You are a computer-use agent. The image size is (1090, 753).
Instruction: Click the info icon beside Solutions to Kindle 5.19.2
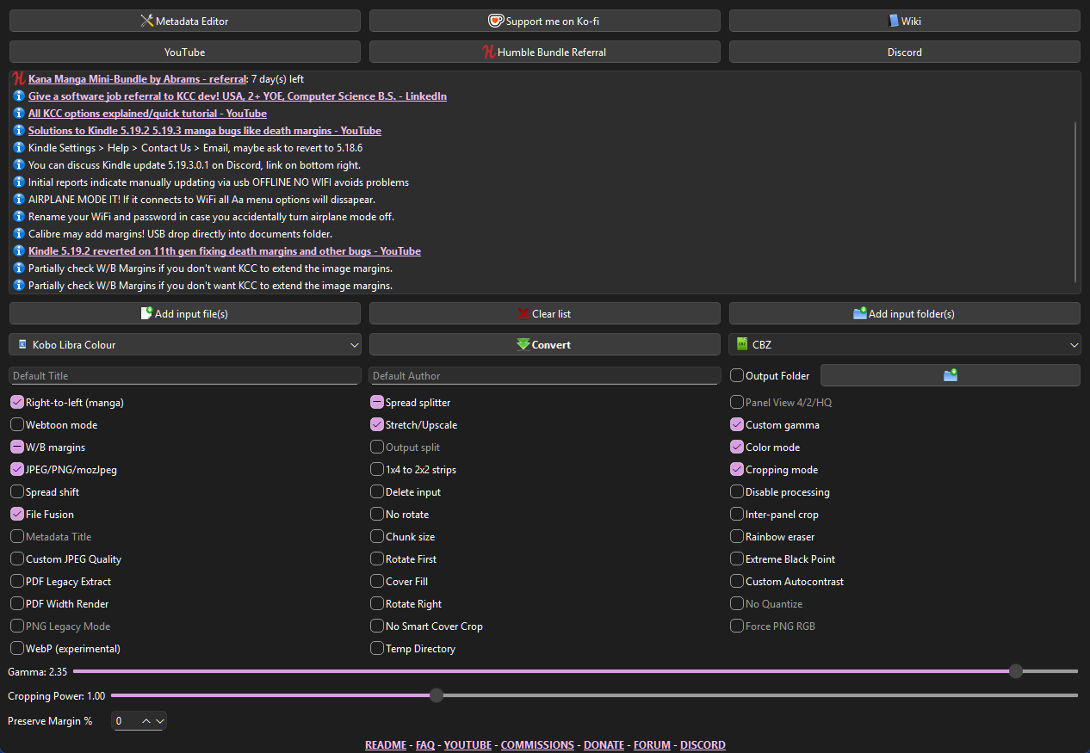[x=19, y=130]
